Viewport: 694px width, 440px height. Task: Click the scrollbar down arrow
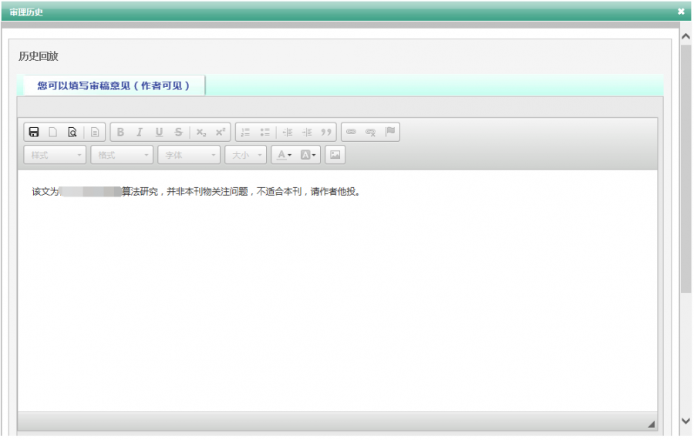click(x=686, y=421)
